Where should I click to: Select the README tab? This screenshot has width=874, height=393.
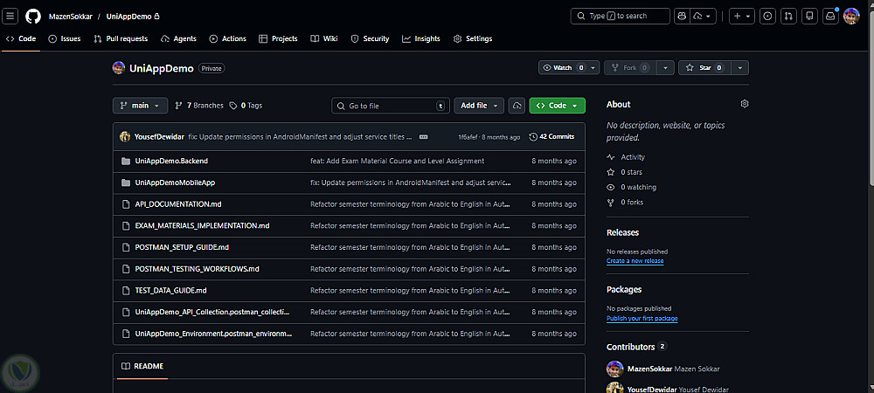click(142, 366)
